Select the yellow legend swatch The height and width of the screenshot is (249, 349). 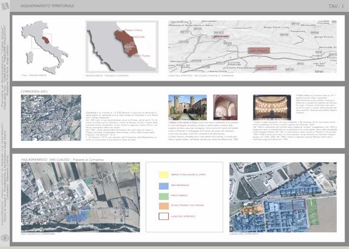(163, 175)
